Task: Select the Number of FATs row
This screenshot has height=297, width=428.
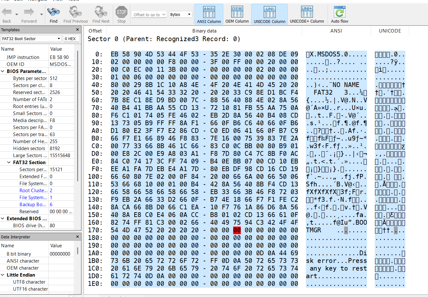Action: (37, 99)
